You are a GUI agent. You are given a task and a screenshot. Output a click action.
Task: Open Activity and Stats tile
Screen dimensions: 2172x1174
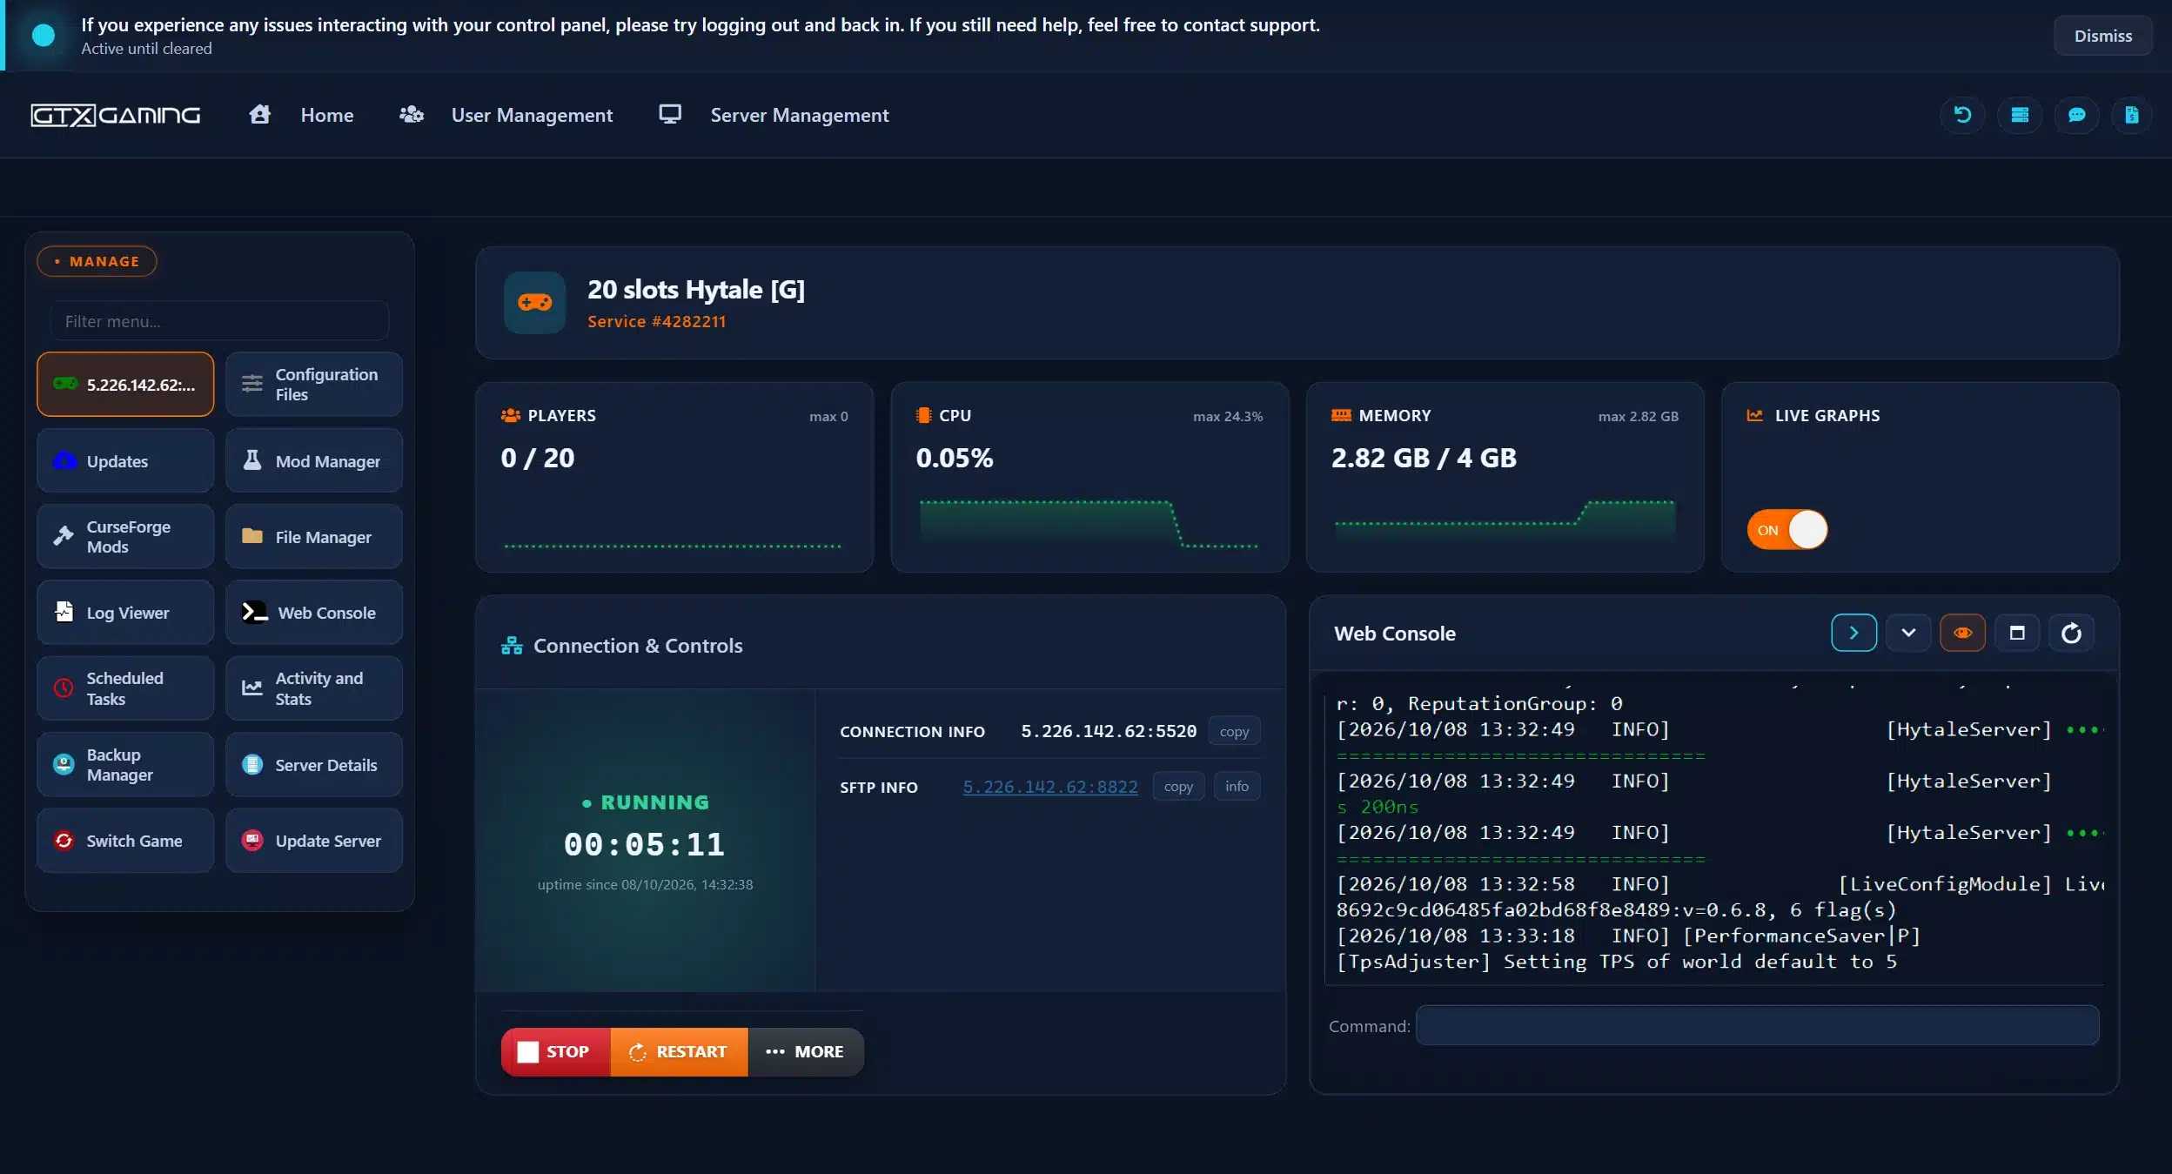pyautogui.click(x=314, y=688)
